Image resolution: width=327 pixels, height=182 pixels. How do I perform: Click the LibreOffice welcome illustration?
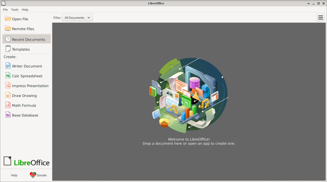[189, 95]
